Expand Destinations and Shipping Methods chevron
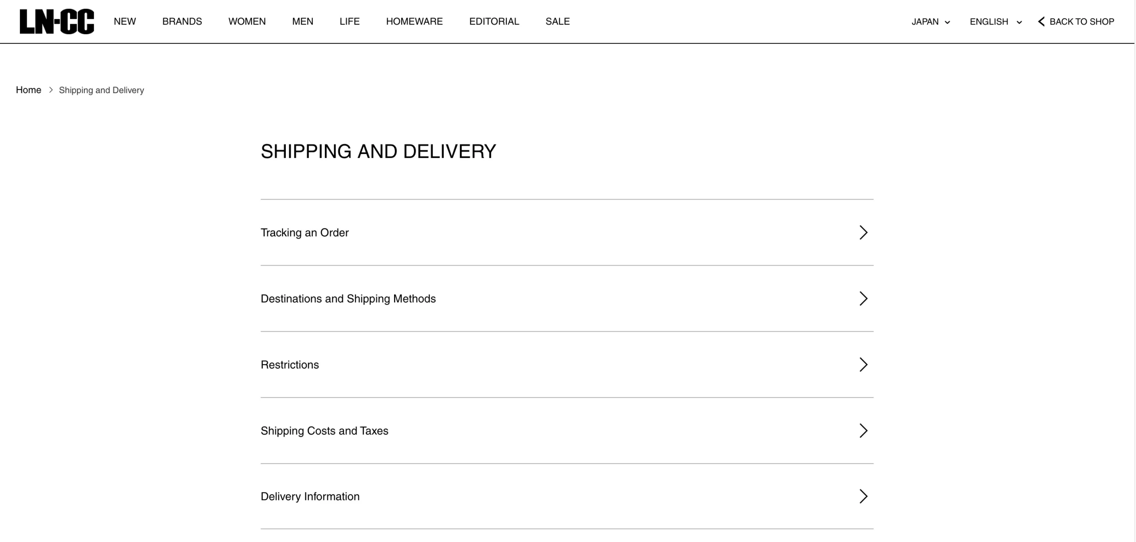 pyautogui.click(x=863, y=298)
